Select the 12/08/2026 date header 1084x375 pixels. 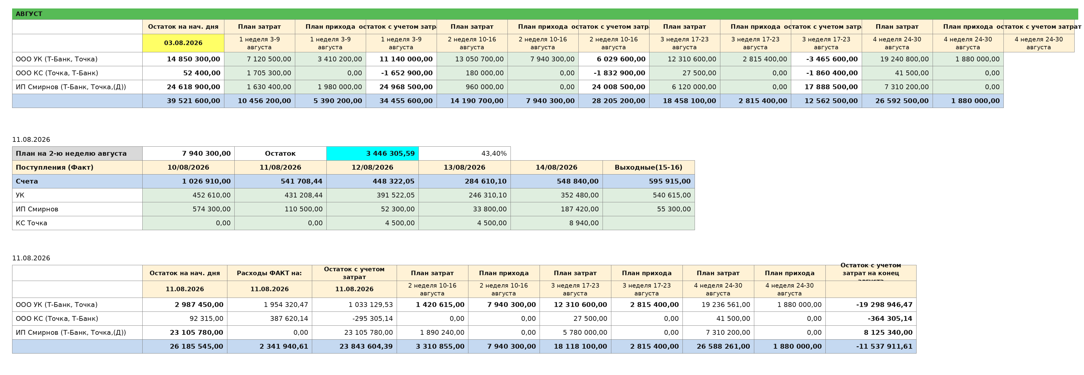[x=372, y=167]
